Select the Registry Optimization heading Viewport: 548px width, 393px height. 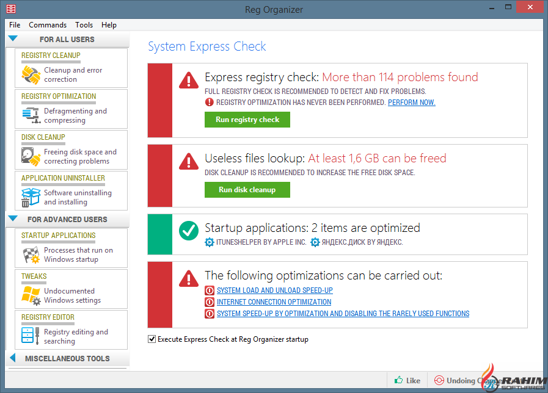click(x=59, y=96)
